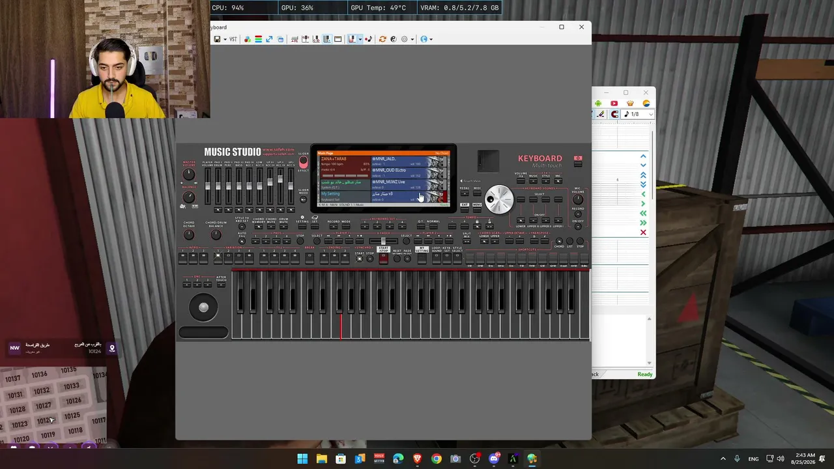This screenshot has height=469, width=834.
Task: Open the VST toolbar option
Action: click(233, 39)
